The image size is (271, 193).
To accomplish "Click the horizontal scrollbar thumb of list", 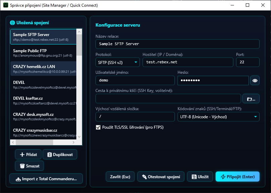I will coord(34,142).
